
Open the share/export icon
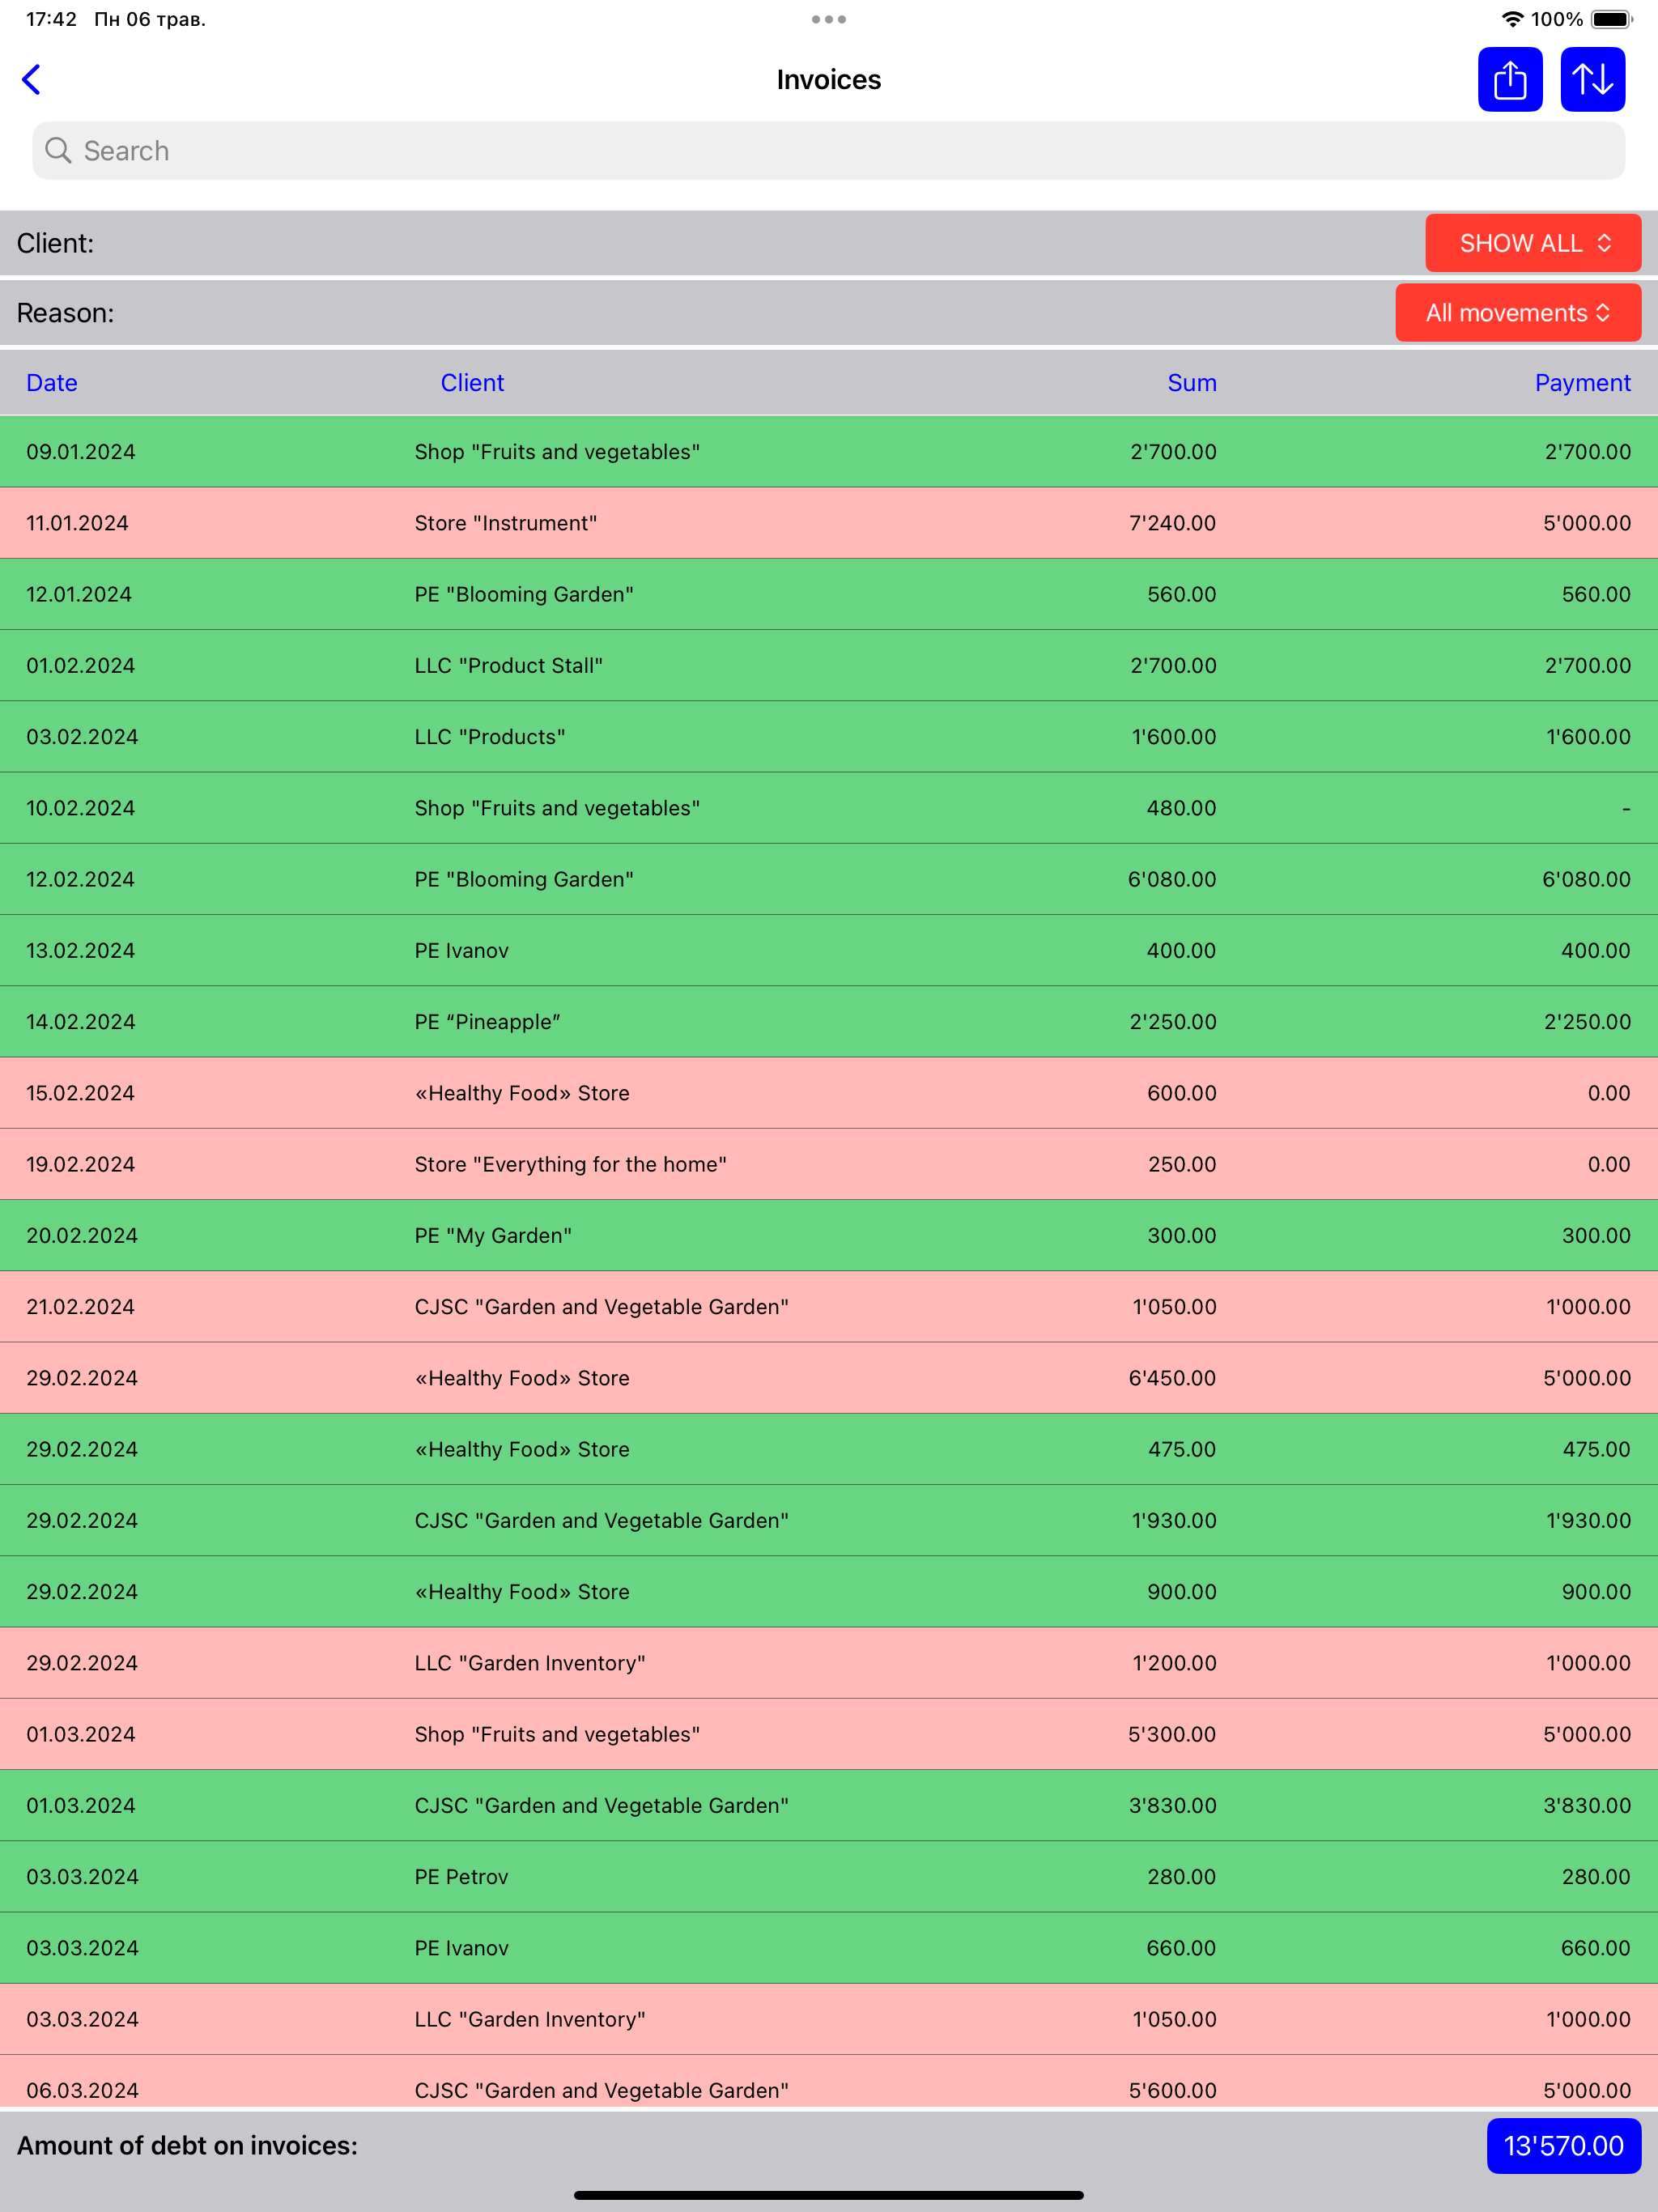pos(1510,79)
